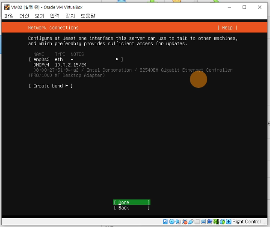270x227 pixels.
Task: Click the hard disk activity status icon
Action: [x=165, y=221]
